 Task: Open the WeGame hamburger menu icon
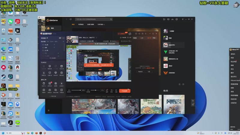pos(183,19)
